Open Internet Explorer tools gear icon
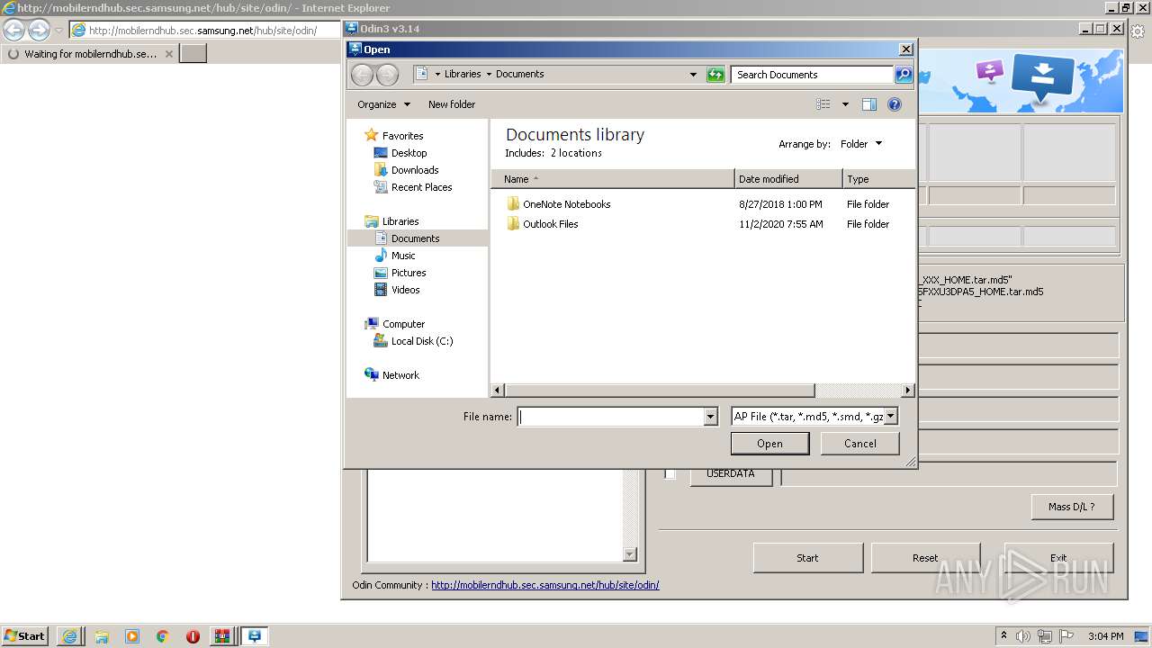1152x648 pixels. (1138, 31)
